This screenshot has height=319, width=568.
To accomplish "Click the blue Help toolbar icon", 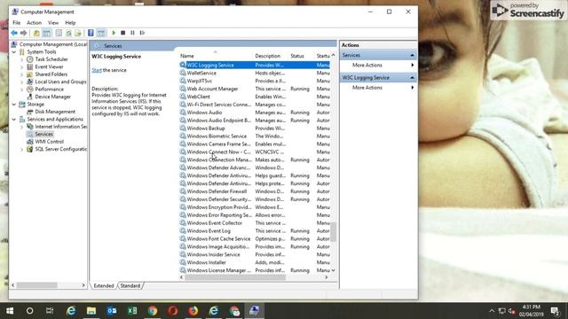I will coord(91,33).
